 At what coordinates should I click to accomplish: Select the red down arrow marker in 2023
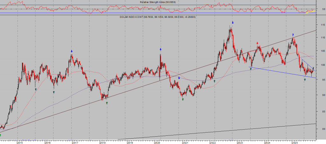tap(257, 43)
